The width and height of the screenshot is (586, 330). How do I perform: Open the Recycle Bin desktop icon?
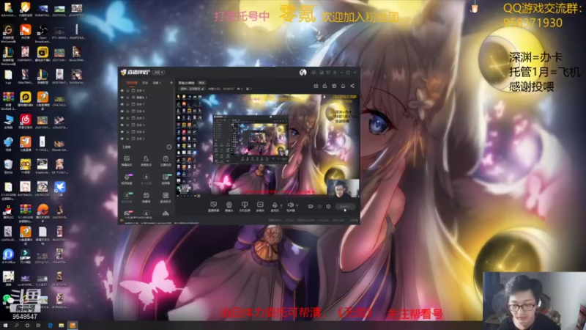(8, 167)
